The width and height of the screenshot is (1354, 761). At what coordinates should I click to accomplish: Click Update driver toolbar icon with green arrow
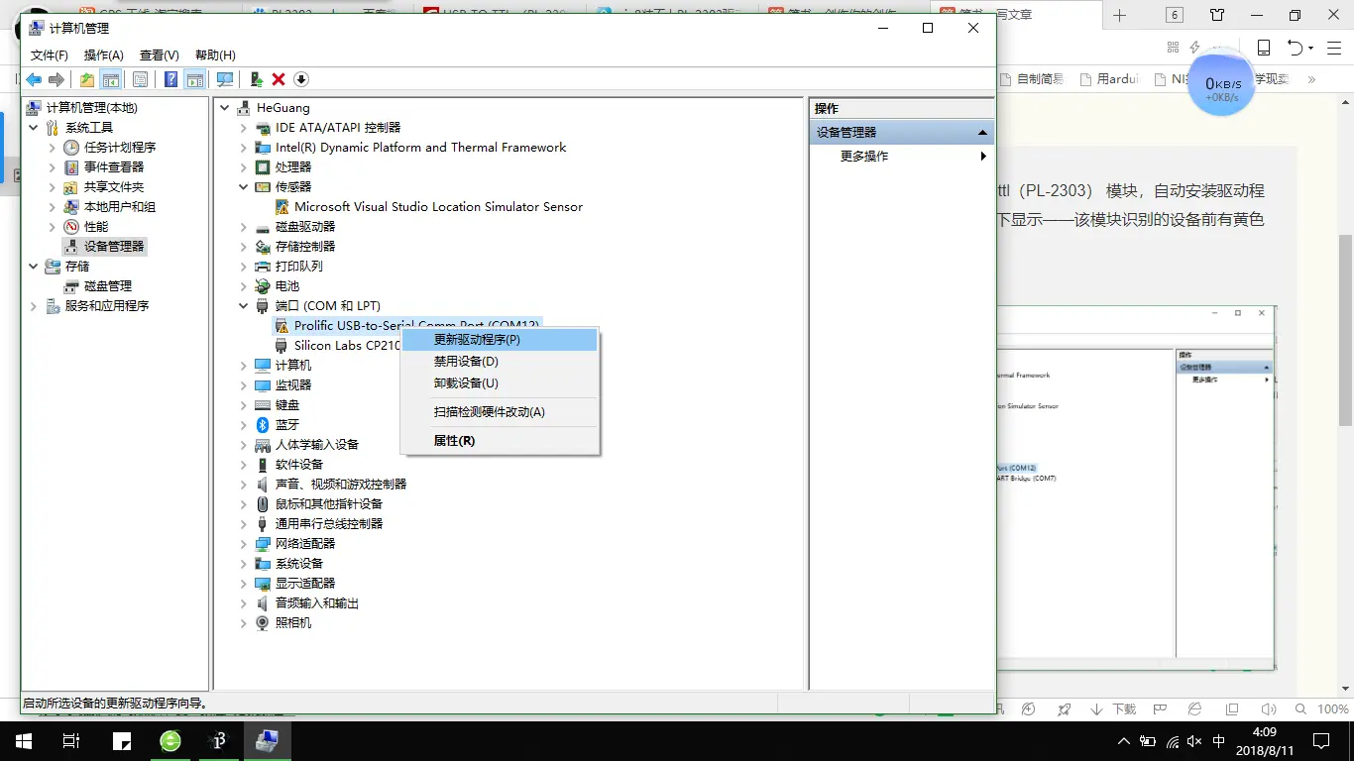click(257, 79)
